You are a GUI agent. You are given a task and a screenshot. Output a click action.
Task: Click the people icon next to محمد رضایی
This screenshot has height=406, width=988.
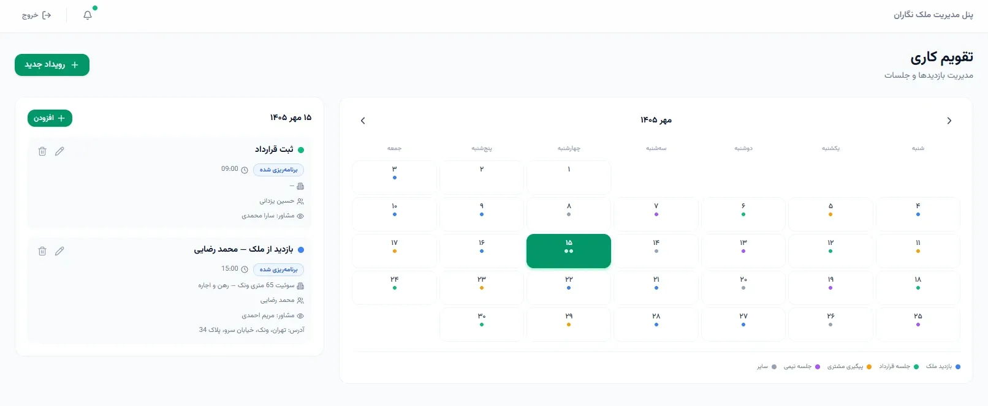[300, 301]
